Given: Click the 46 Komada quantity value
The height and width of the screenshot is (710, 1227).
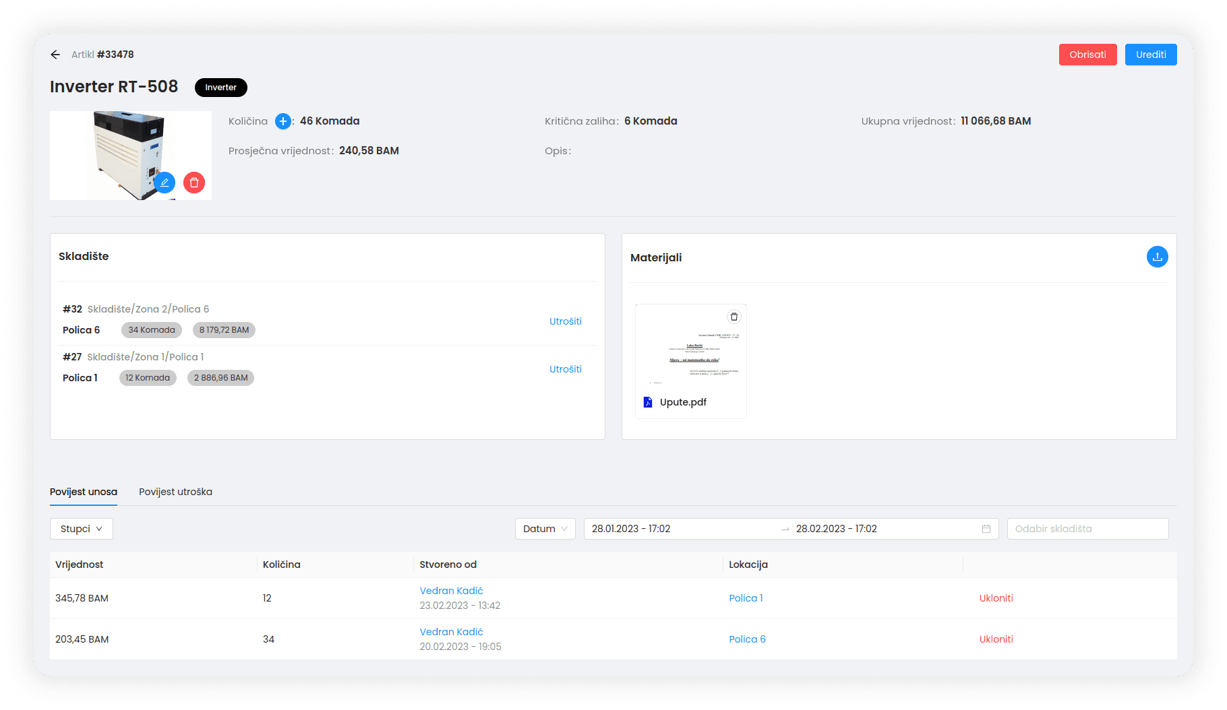Looking at the screenshot, I should tap(330, 121).
